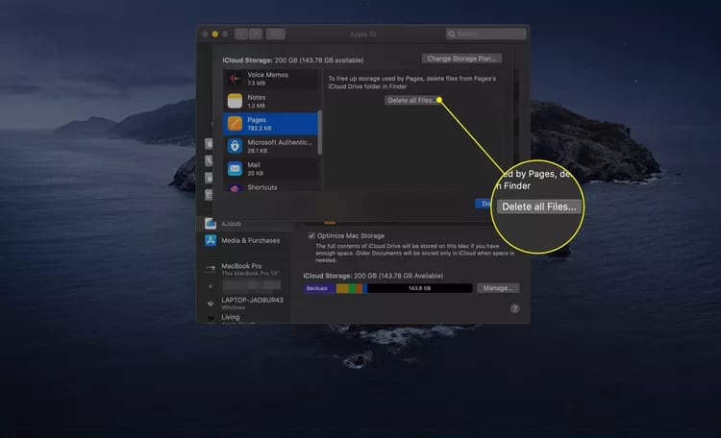721x438 pixels.
Task: Click the show all grid button
Action: [276, 34]
